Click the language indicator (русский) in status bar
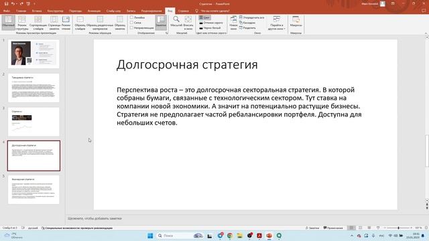Screen dimensions: 429x241 coord(33,228)
